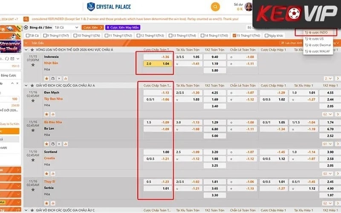Image resolution: width=341 pixels, height=213 pixels.
Task: Open the 63 markets dropdown for Scotland
Action: click(327, 174)
